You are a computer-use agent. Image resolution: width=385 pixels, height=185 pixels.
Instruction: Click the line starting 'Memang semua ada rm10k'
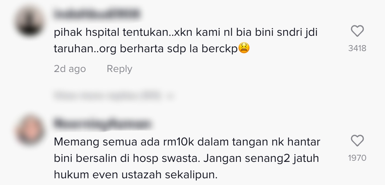coord(187,142)
